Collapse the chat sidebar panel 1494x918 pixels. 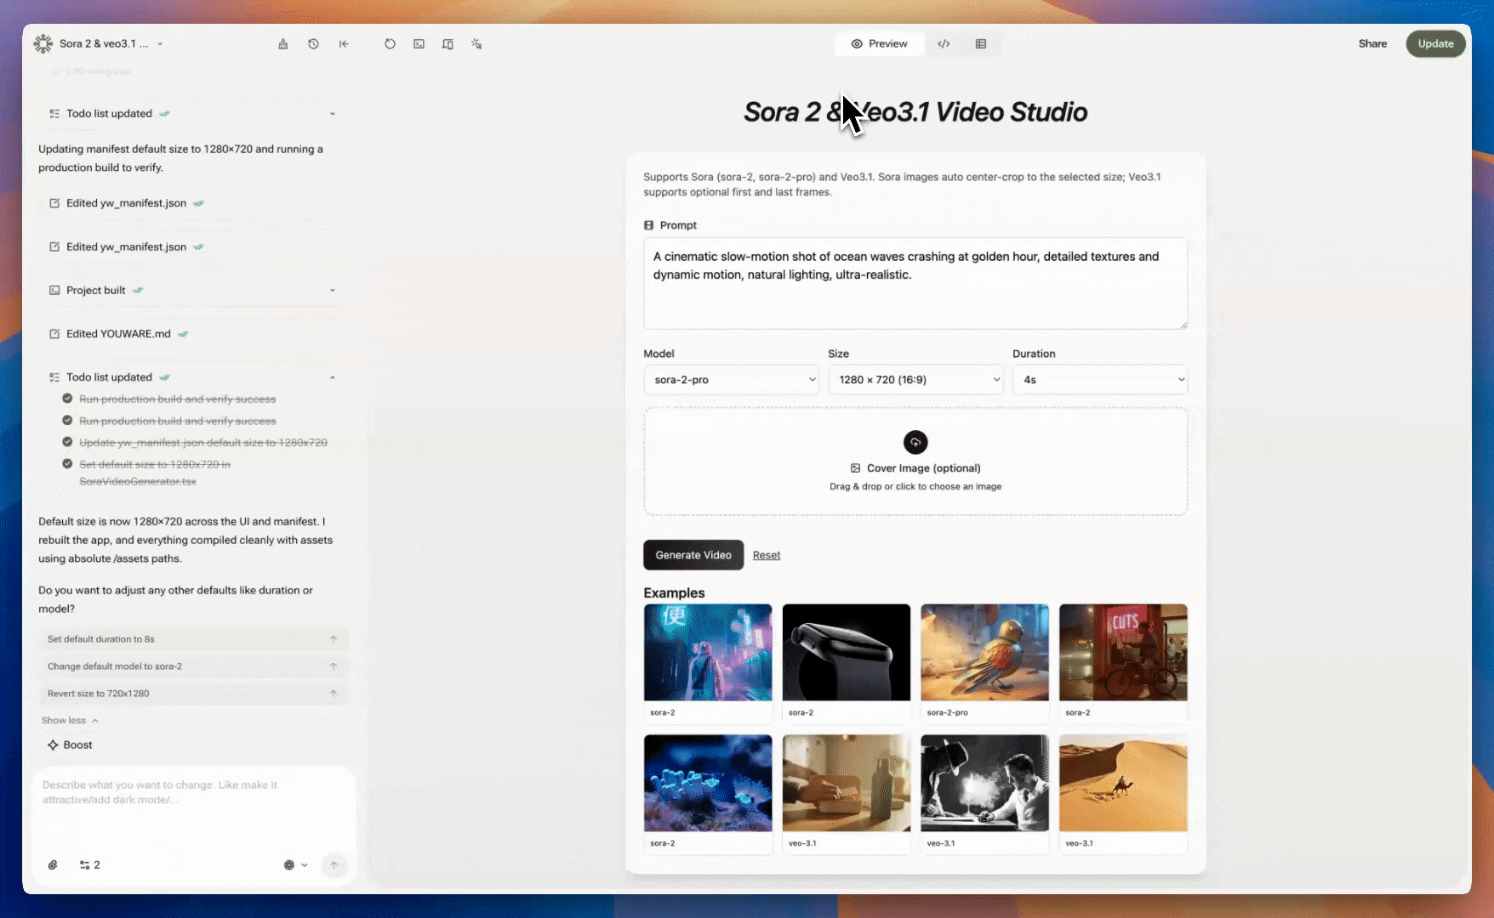pos(344,43)
